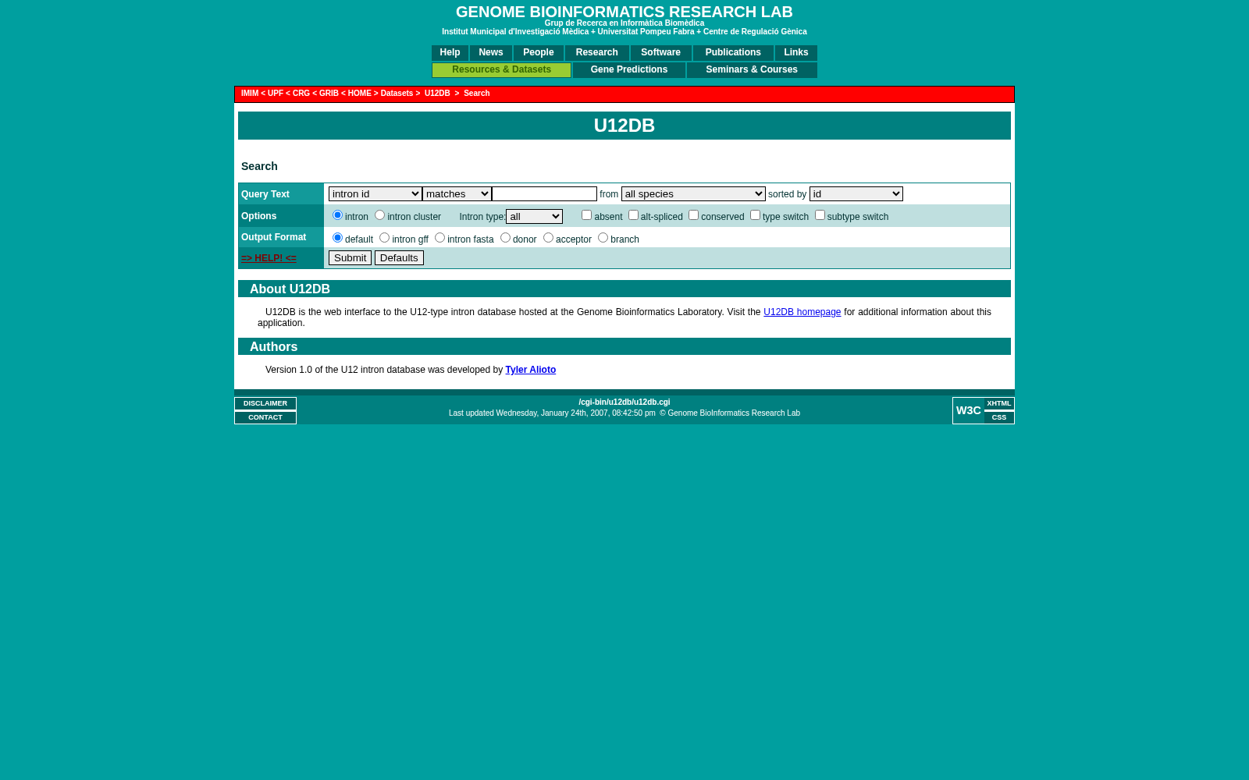The width and height of the screenshot is (1249, 780).
Task: Click the GENOME BIOINFORMATICS RESEARCH LAB title
Action: pyautogui.click(x=624, y=12)
